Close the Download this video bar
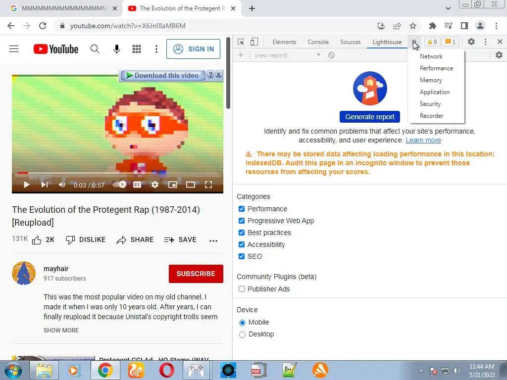507x380 pixels. [218, 75]
